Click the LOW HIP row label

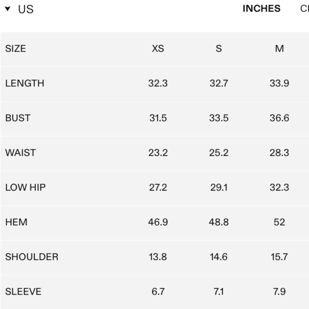[x=25, y=187]
